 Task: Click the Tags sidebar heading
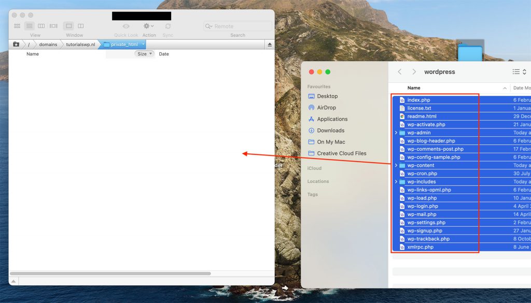[313, 194]
